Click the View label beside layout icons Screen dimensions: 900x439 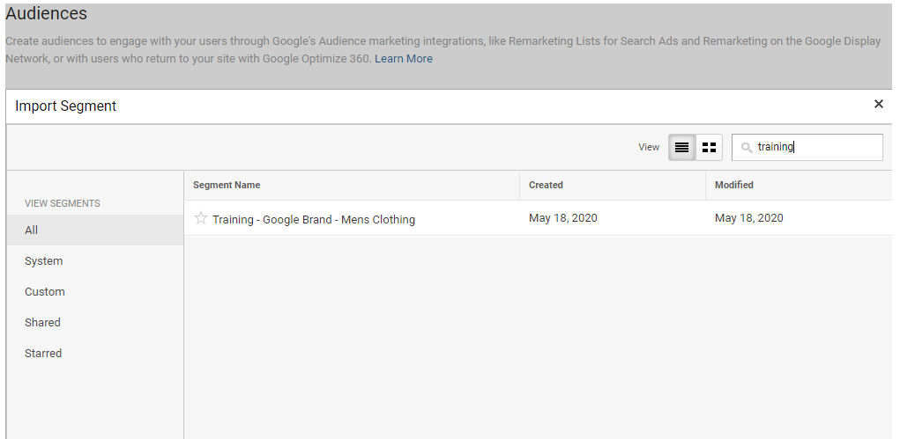[x=649, y=147]
